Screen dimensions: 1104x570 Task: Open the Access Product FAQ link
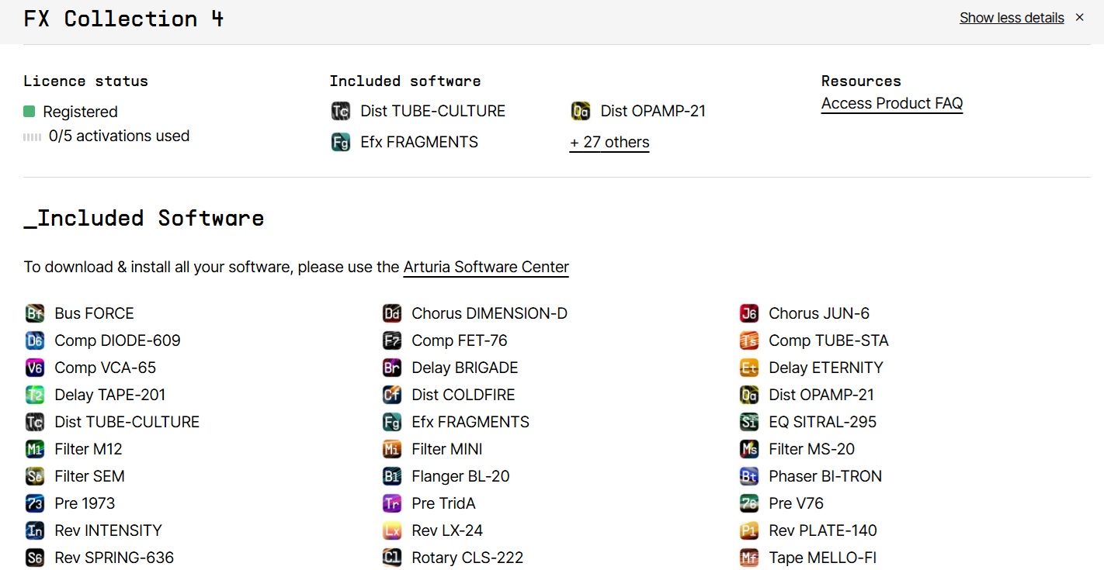point(892,104)
